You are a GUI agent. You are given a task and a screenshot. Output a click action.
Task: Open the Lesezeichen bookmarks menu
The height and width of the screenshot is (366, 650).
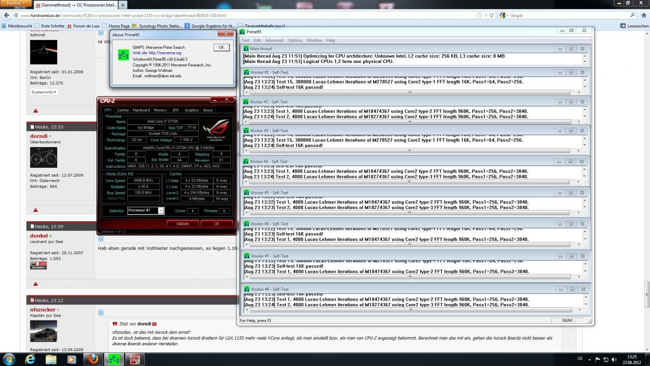click(634, 26)
